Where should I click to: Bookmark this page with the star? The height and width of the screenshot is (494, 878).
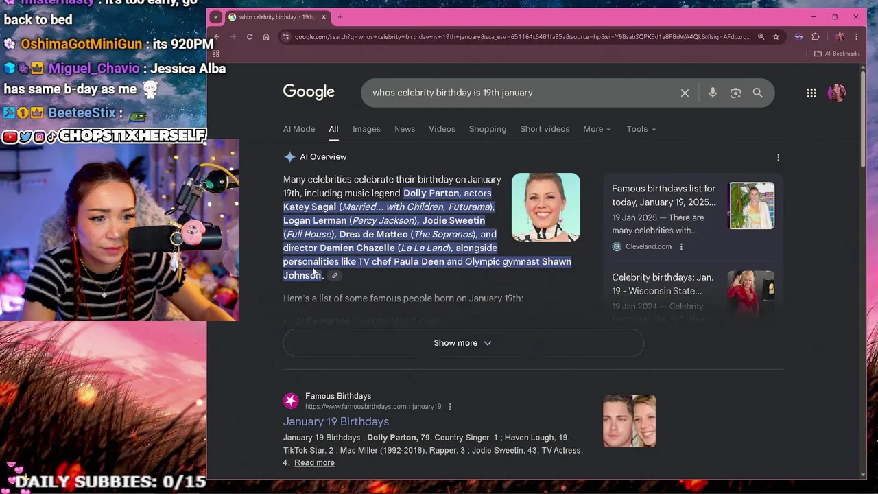[776, 37]
